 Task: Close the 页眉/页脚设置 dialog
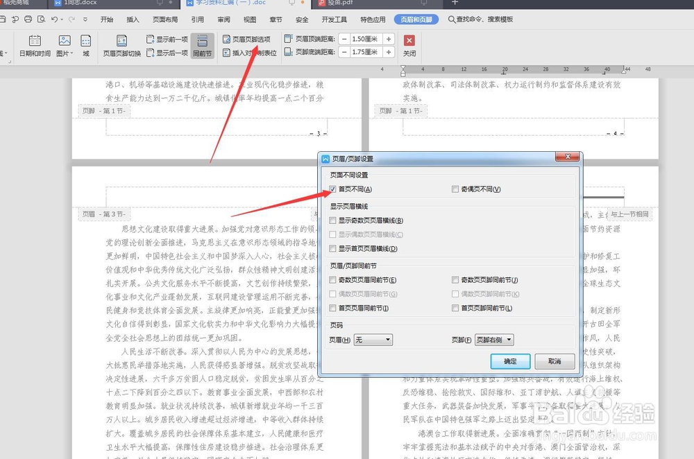coord(568,157)
